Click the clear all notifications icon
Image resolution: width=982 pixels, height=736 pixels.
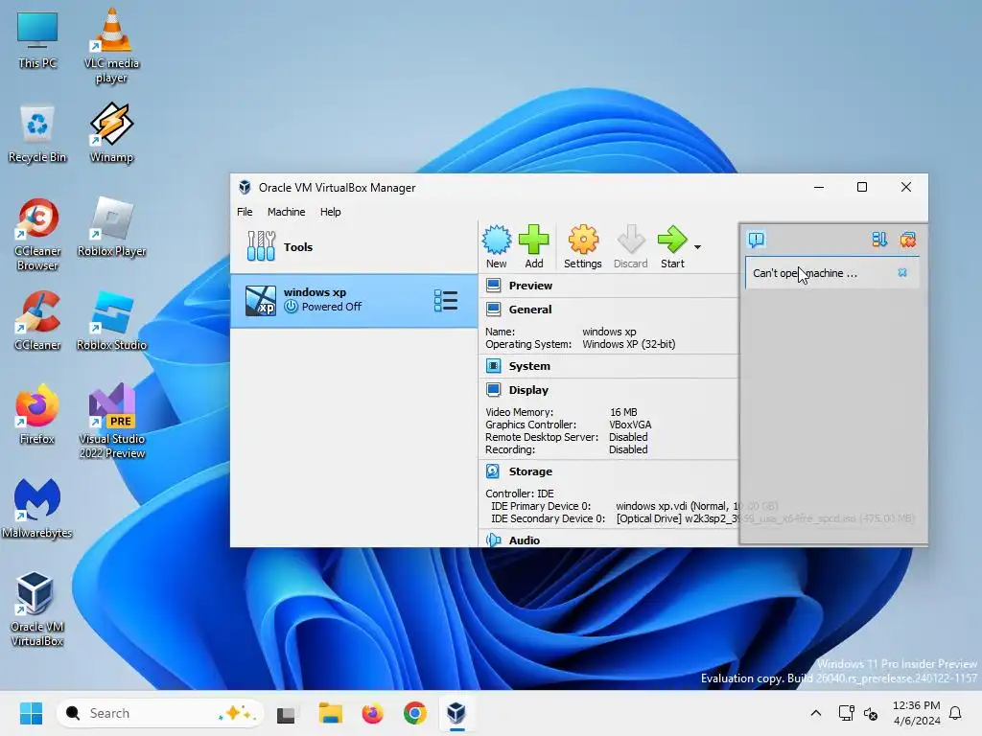coord(907,240)
